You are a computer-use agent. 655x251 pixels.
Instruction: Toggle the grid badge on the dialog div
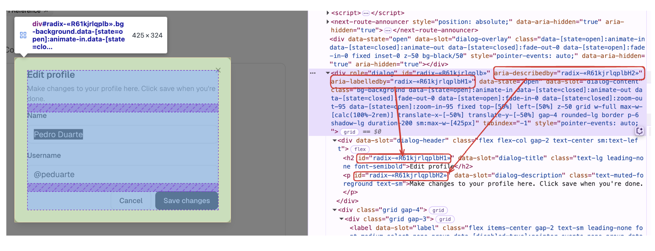(x=349, y=132)
